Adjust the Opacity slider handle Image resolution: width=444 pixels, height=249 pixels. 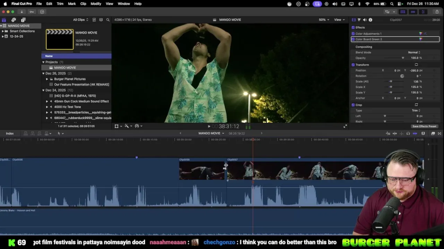[x=403, y=58]
